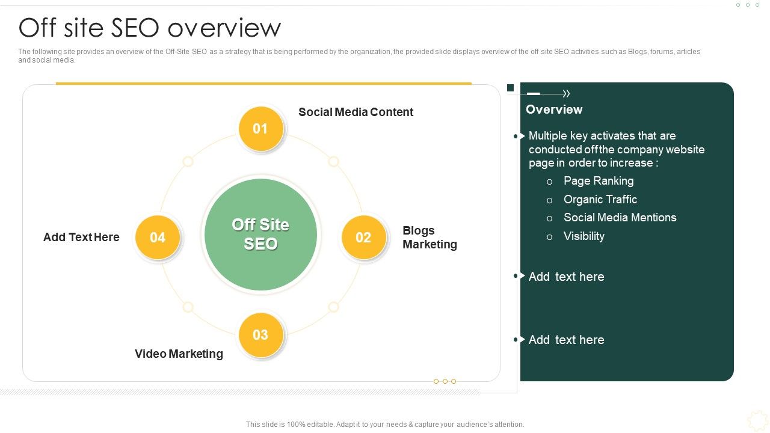This screenshot has height=433, width=770.
Task: Select the green Off Site SEO circle
Action: coord(260,235)
